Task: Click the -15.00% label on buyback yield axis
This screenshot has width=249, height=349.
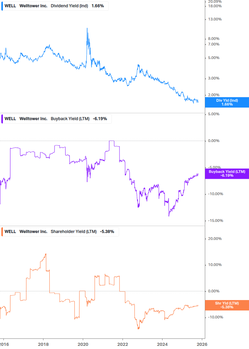Action: 214,221
